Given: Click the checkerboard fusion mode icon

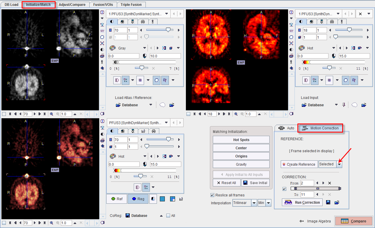Looking at the screenshot, I should click(x=172, y=199).
